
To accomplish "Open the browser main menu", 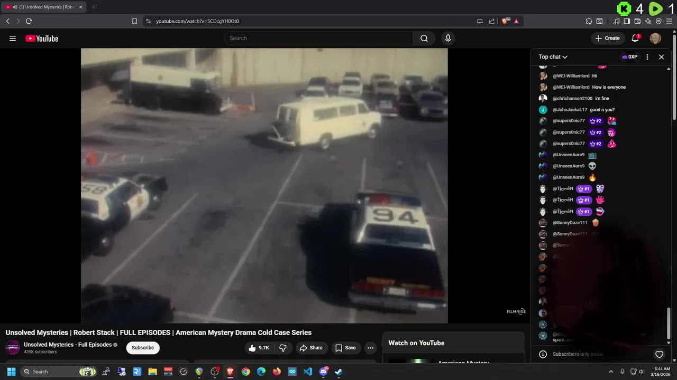I will pyautogui.click(x=669, y=21).
